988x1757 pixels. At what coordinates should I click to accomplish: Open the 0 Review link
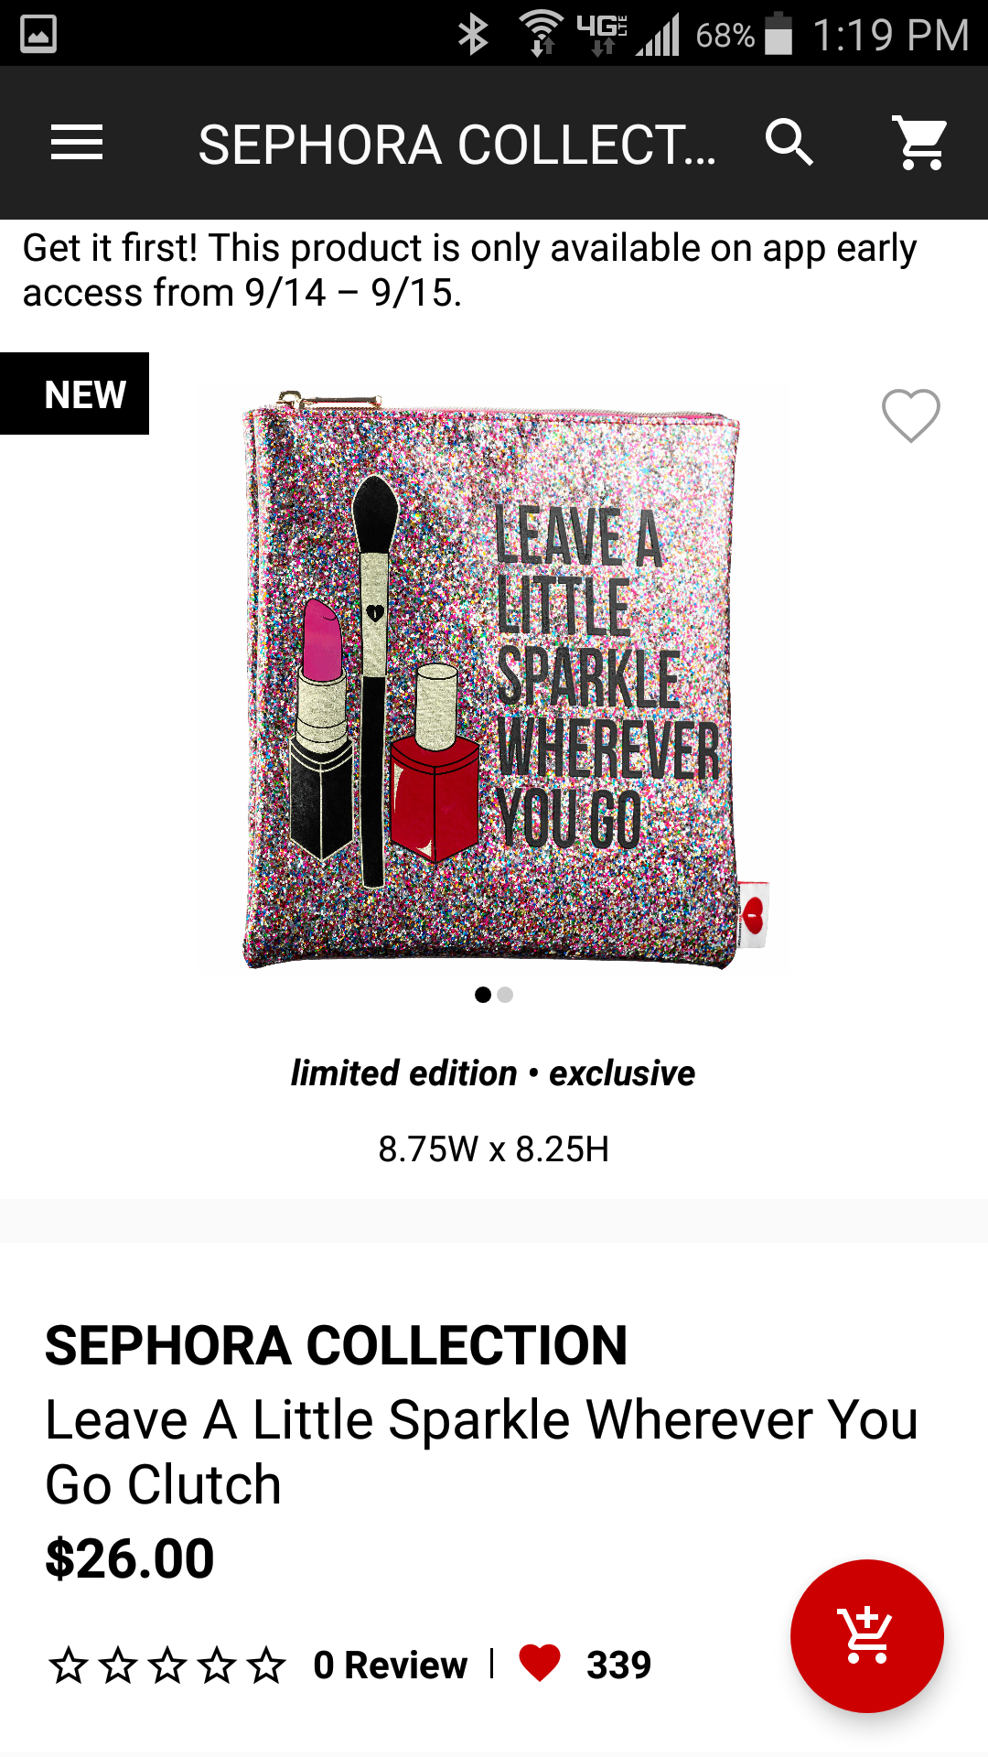[x=390, y=1665]
